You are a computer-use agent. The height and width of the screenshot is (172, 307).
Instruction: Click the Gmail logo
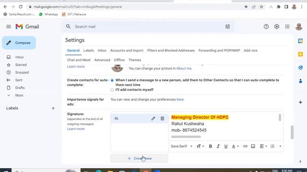(x=27, y=27)
